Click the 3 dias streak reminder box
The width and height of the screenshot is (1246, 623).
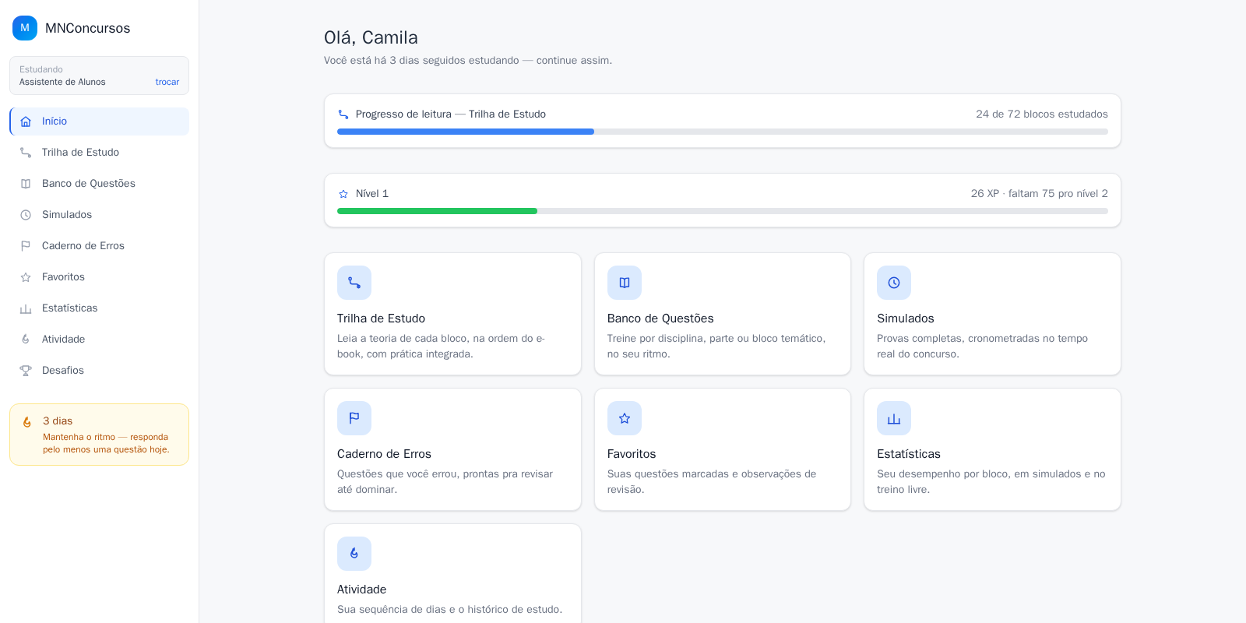tap(99, 435)
